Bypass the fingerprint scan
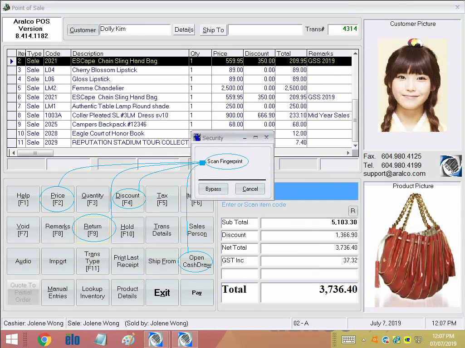Screen dimensions: 465x348 click(x=213, y=188)
